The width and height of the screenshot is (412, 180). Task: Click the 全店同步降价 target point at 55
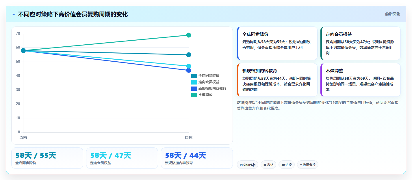coord(189,55)
